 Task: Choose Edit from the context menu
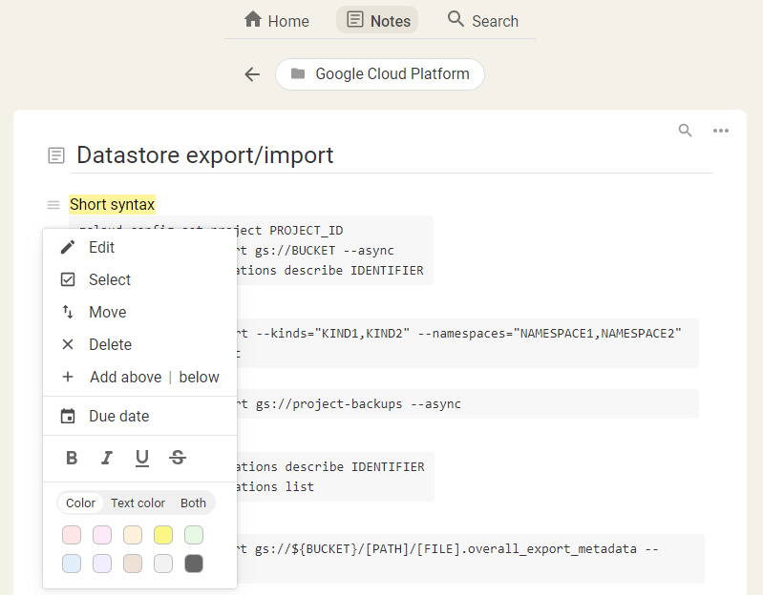pos(101,247)
